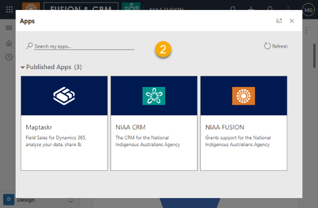Open the Maptaskr app tile
This screenshot has width=318, height=208.
pyautogui.click(x=64, y=123)
